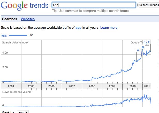Screen dimensions: 159x113
Task: Select news flag D on the graph
Action: tap(146, 43)
